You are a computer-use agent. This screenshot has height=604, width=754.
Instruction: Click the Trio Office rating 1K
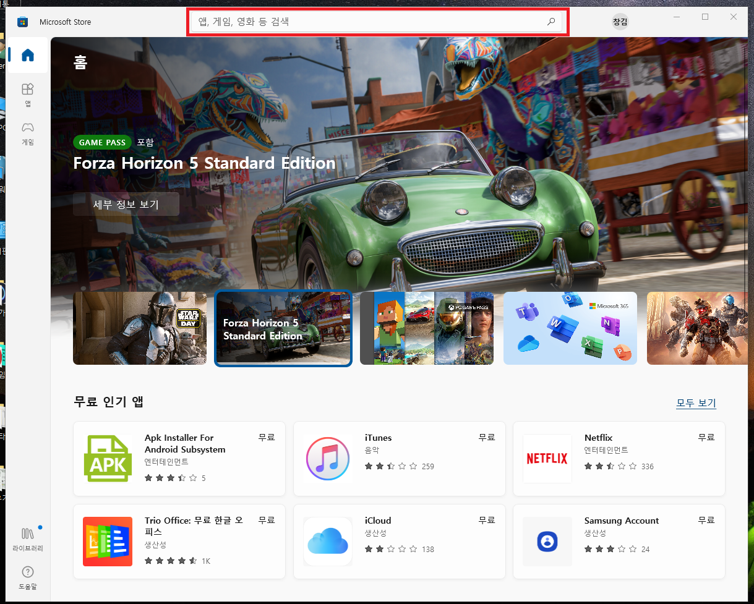[x=178, y=561]
